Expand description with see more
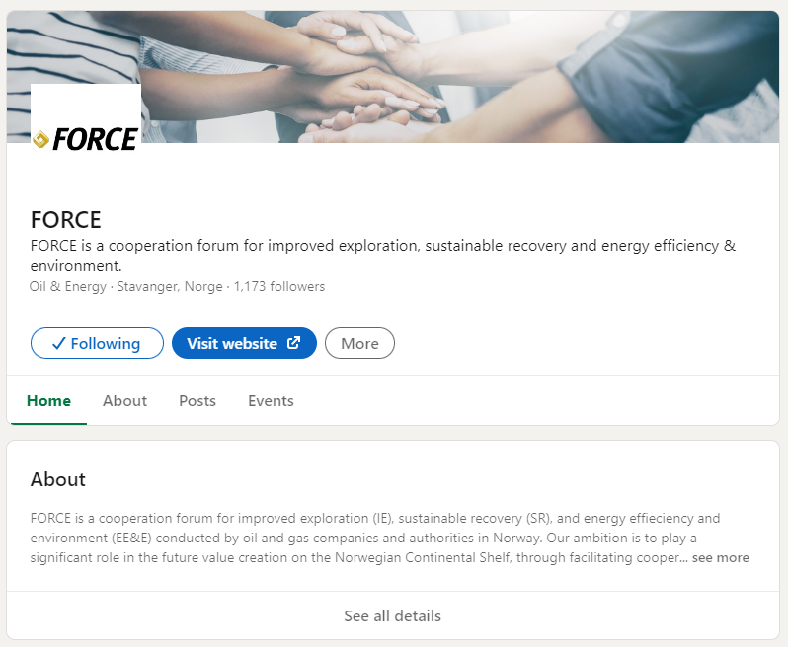Image resolution: width=788 pixels, height=647 pixels. [721, 557]
